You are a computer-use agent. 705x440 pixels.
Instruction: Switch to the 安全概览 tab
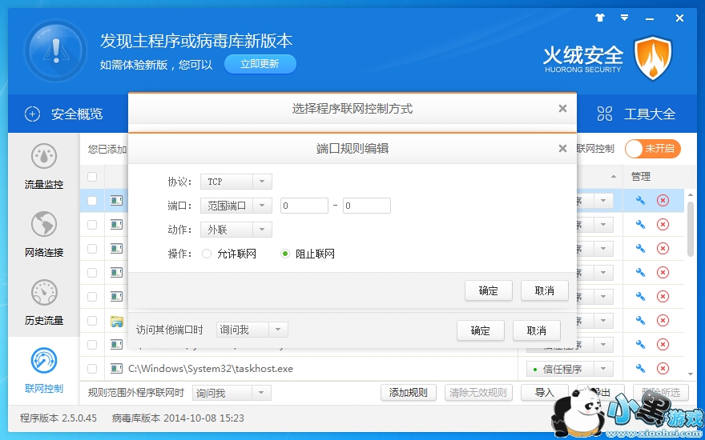pos(64,114)
